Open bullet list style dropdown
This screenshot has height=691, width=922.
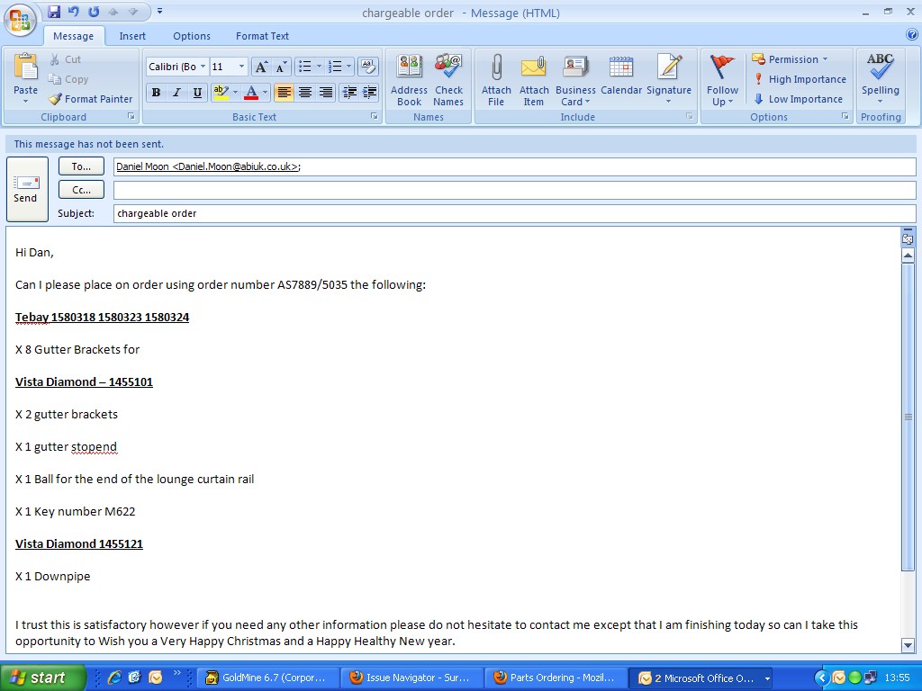tap(320, 67)
